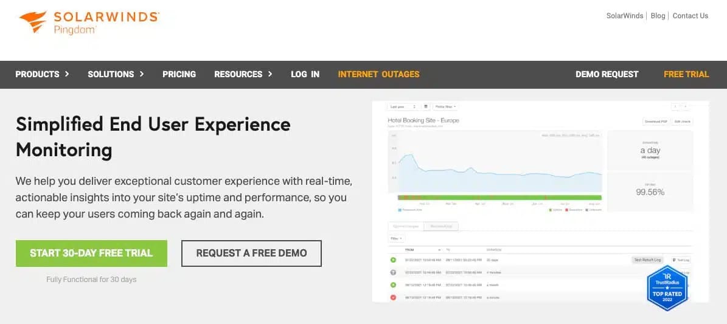Click the red down-status icon in log
This screenshot has height=324, width=727.
(x=393, y=297)
